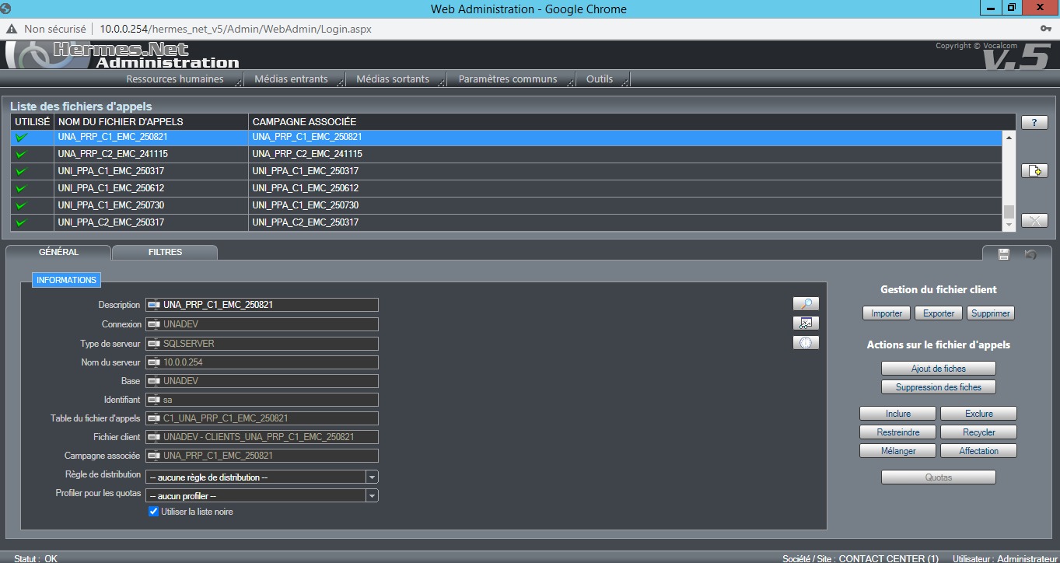
Task: Open the Règle de distribution dropdown
Action: [x=372, y=477]
